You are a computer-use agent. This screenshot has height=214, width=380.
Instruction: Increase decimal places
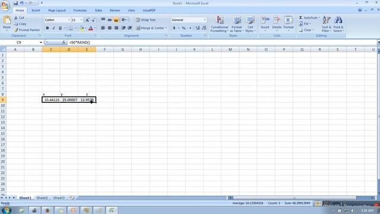point(198,28)
